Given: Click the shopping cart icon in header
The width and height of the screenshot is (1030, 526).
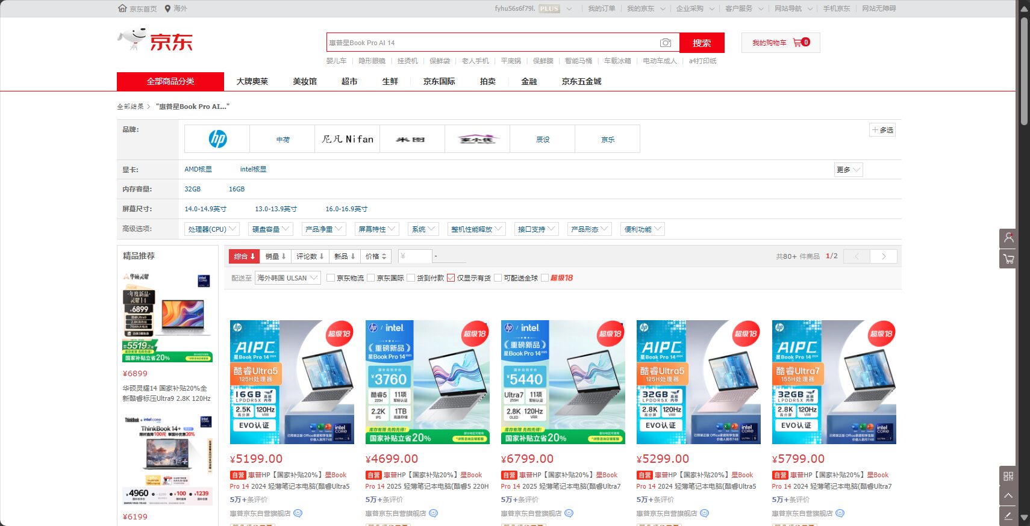Looking at the screenshot, I should 797,43.
